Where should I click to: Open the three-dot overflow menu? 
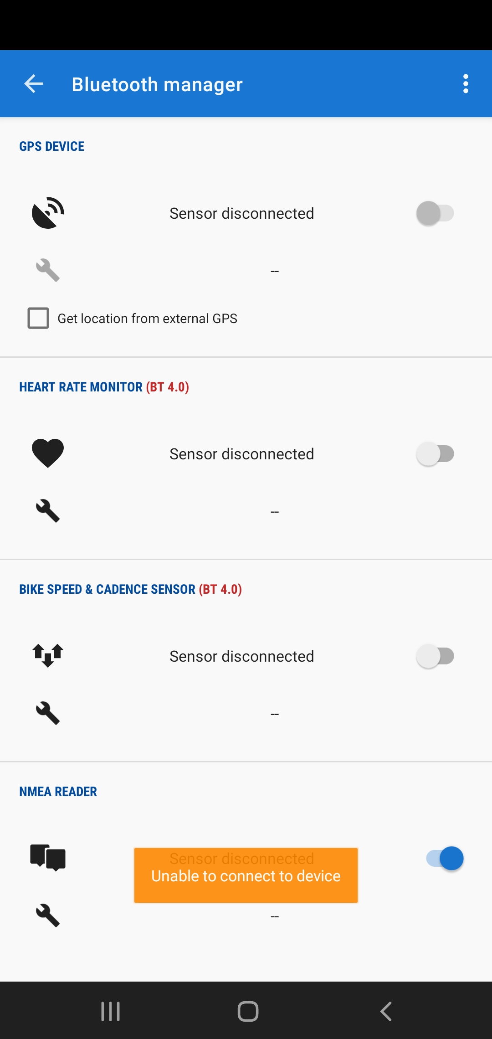[465, 84]
